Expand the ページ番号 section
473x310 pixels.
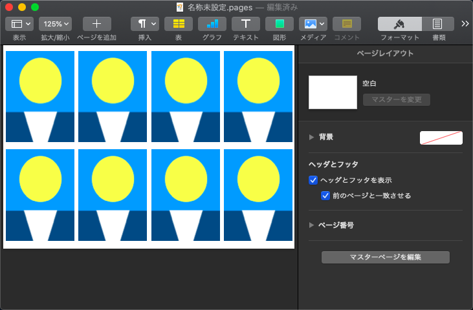click(x=312, y=225)
